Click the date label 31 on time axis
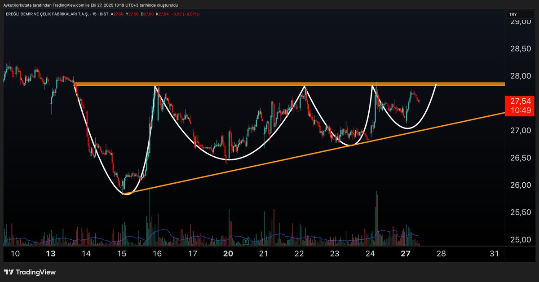539x282 pixels. [x=495, y=254]
